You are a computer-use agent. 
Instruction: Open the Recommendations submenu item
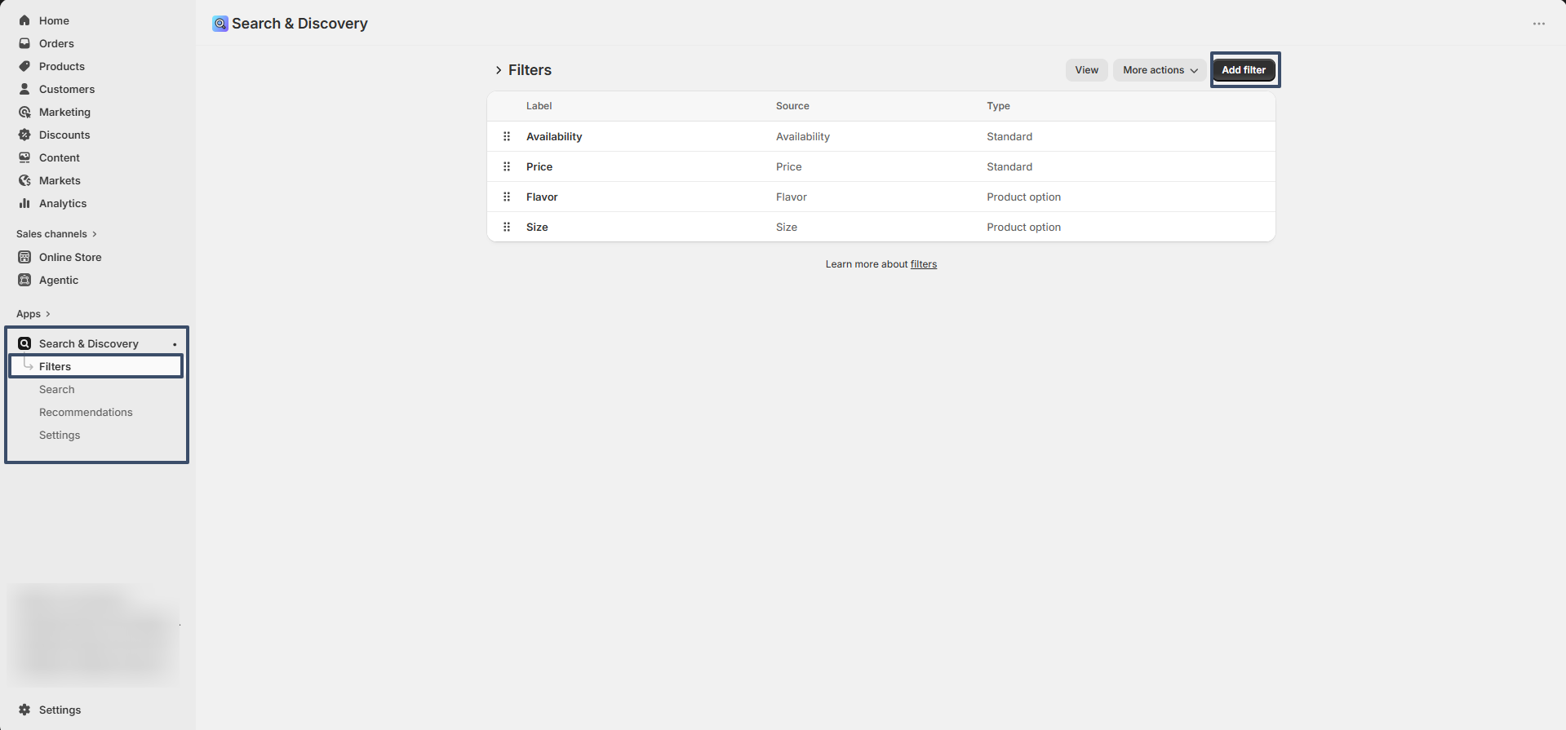pos(86,412)
